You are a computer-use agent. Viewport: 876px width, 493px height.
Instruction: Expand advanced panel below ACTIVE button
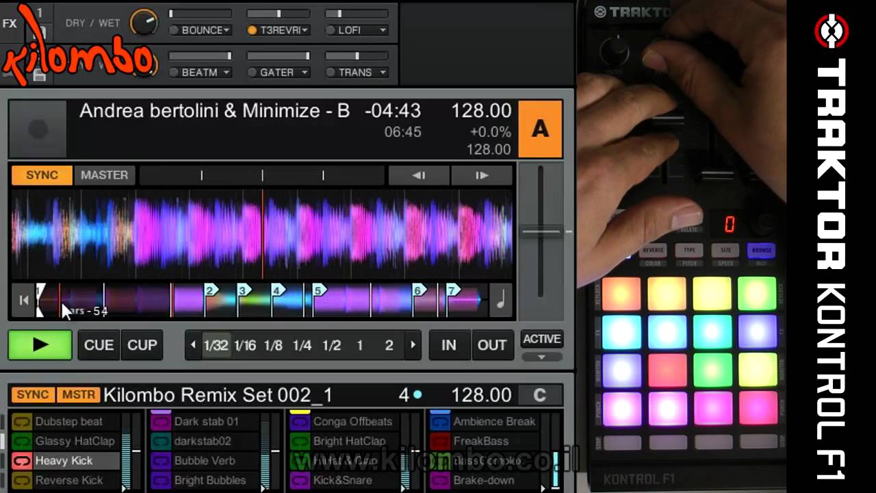541,357
